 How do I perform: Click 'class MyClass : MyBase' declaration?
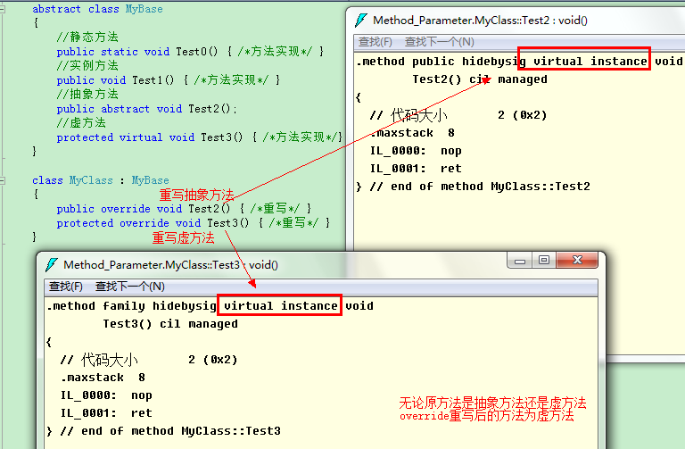pos(101,180)
